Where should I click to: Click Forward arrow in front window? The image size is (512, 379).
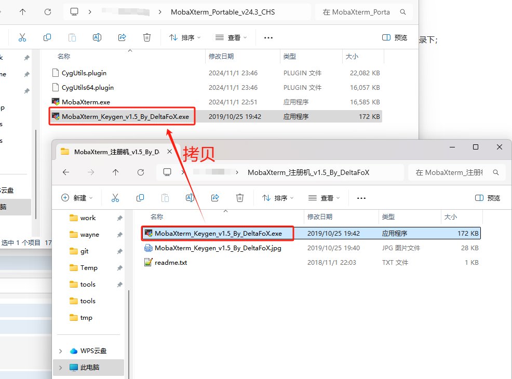point(91,172)
